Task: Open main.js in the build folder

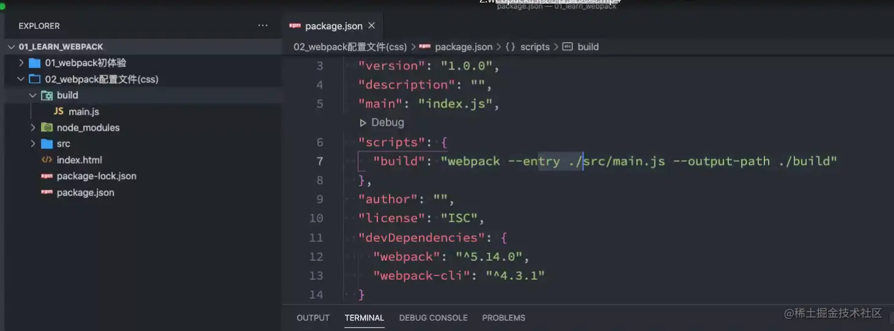Action: (84, 111)
